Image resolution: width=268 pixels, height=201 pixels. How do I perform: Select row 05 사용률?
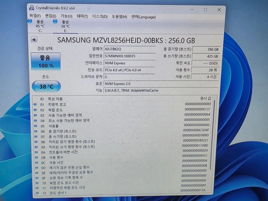point(122,126)
